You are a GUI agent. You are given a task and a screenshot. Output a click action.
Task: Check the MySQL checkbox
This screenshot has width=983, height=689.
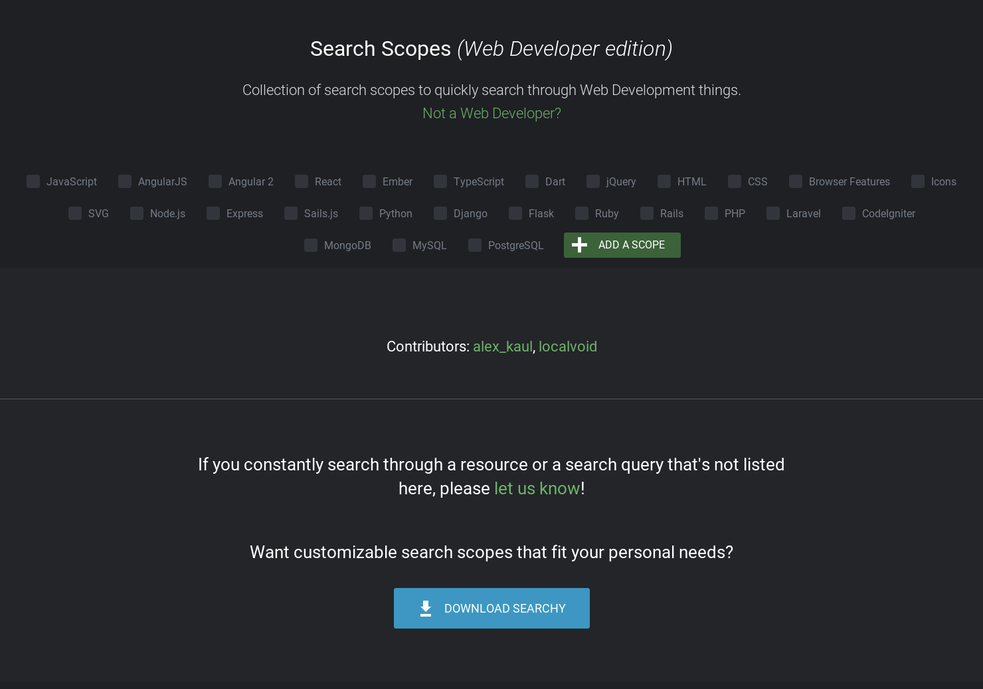point(399,245)
